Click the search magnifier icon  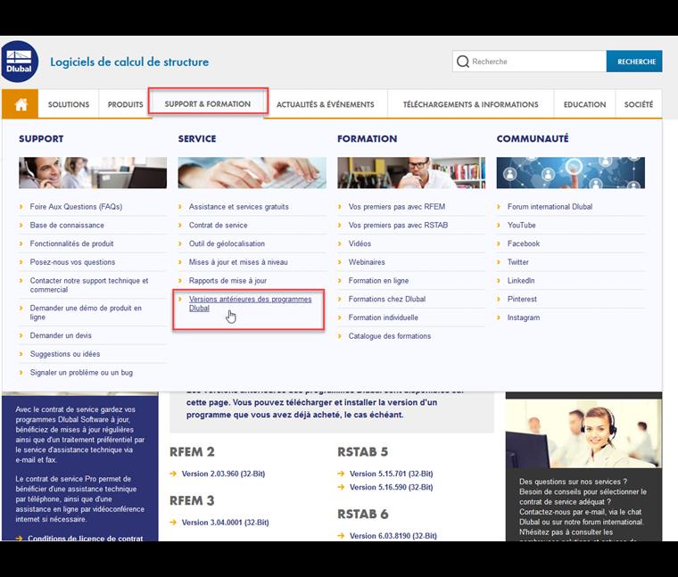coord(463,62)
